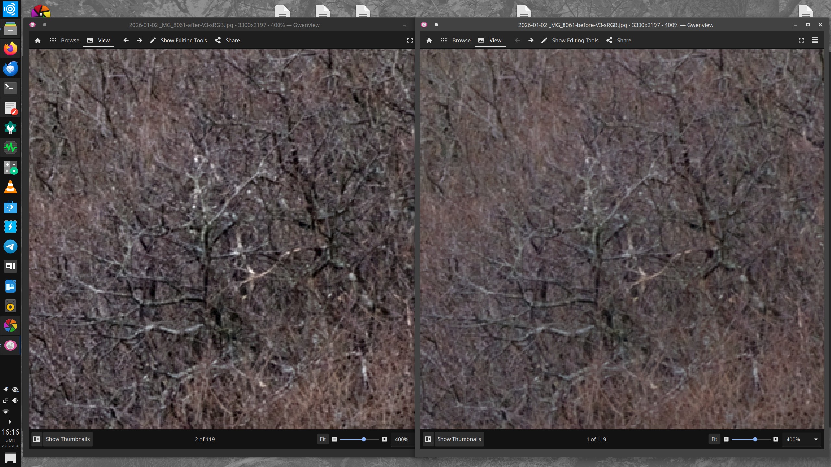Select the View tab in the right window
This screenshot has width=831, height=467.
tap(490, 40)
